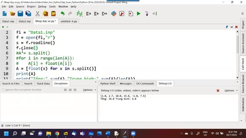The height and width of the screenshot is (138, 246).
Task: Place cursor on line 9 list comprehension code
Action: coord(56,69)
